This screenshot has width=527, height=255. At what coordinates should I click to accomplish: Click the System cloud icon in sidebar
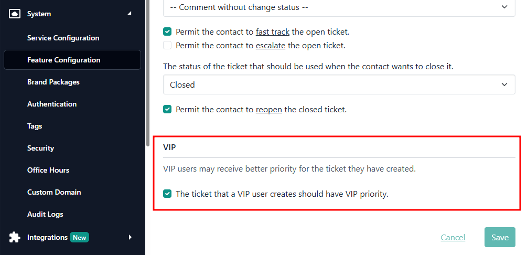[x=15, y=14]
